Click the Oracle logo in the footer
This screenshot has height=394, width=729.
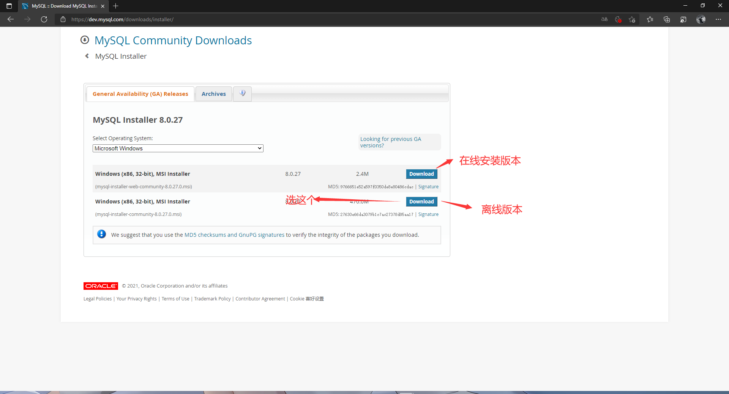pyautogui.click(x=101, y=286)
